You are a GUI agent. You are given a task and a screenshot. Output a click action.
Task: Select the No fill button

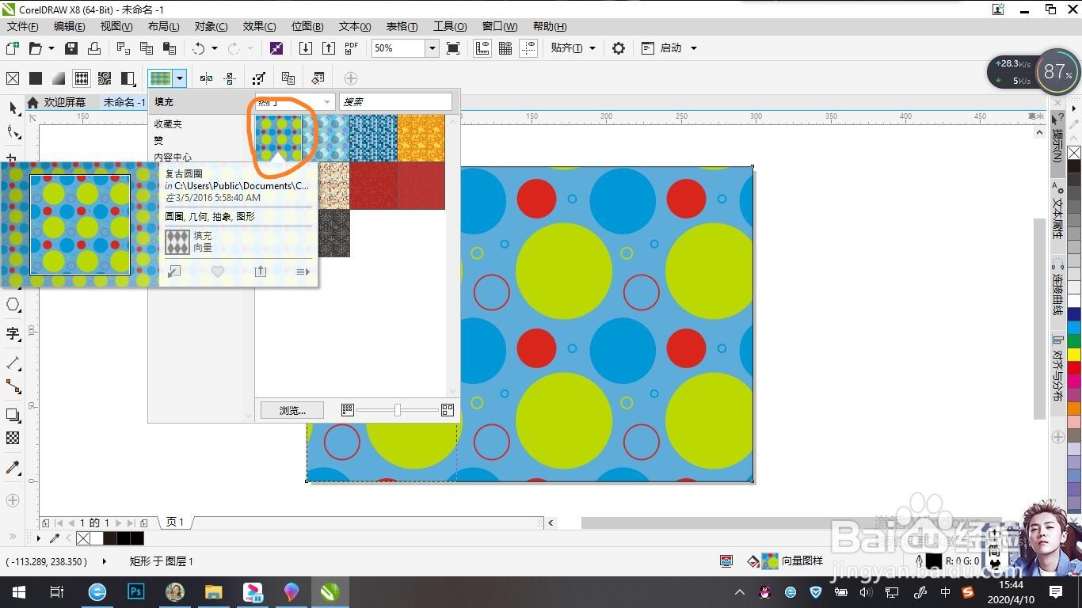point(13,78)
